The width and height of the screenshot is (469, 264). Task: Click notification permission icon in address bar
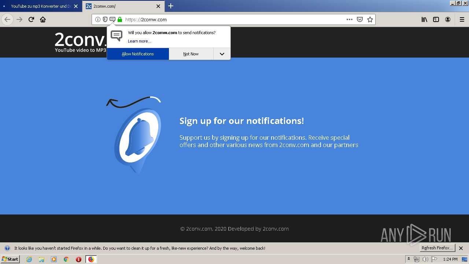(112, 19)
